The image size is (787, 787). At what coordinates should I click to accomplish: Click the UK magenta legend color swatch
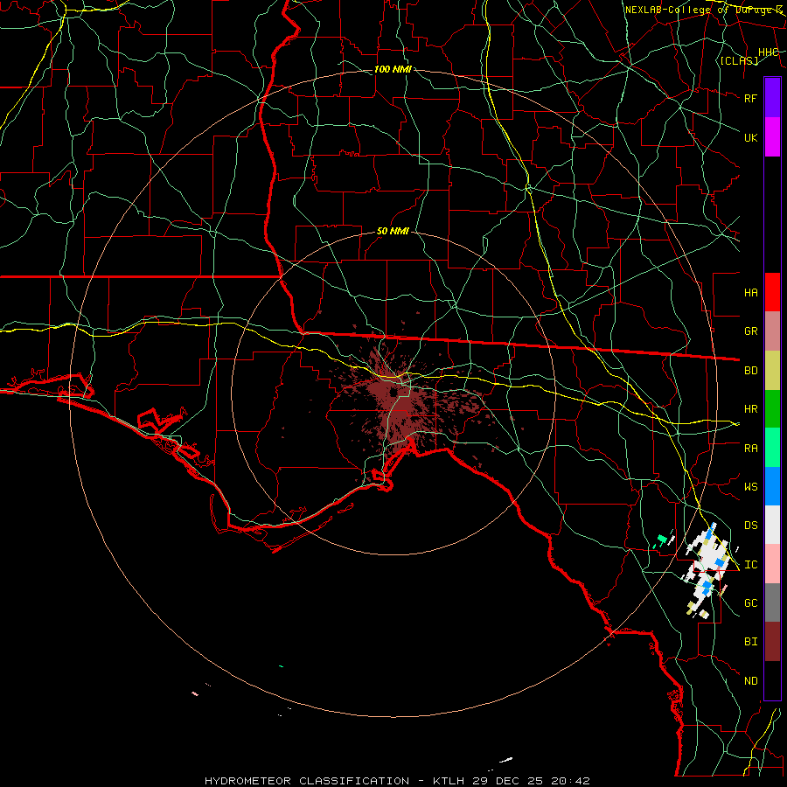click(772, 137)
